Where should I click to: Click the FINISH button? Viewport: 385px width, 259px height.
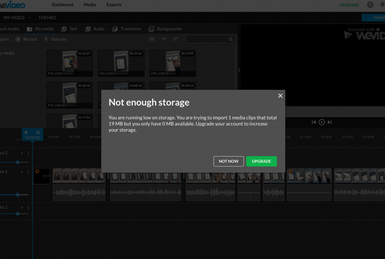(x=373, y=18)
